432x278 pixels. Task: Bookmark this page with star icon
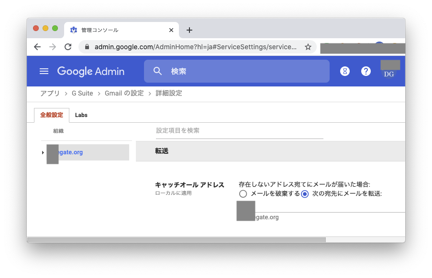(x=308, y=47)
